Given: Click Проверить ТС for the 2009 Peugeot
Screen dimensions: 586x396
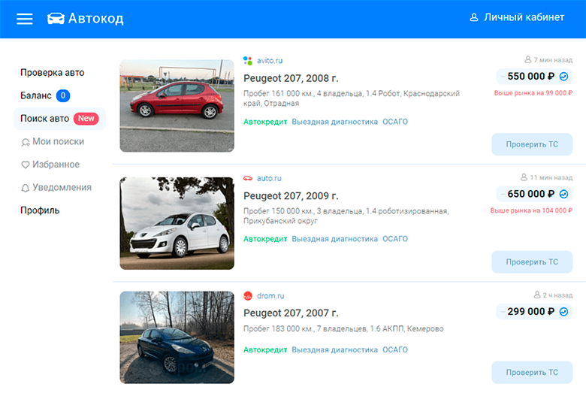Looking at the screenshot, I should point(532,261).
